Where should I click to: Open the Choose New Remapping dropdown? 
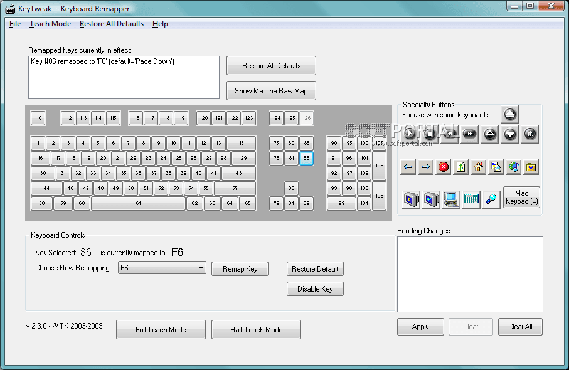click(x=162, y=268)
